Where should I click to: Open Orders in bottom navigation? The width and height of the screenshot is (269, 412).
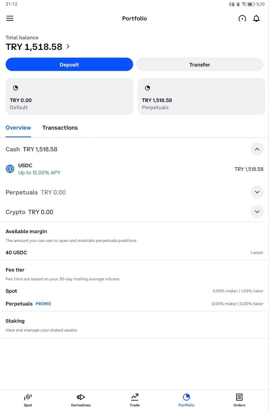point(239,400)
